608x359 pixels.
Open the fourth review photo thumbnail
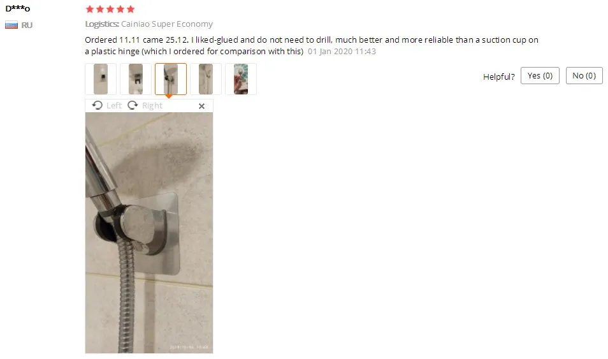click(x=206, y=79)
